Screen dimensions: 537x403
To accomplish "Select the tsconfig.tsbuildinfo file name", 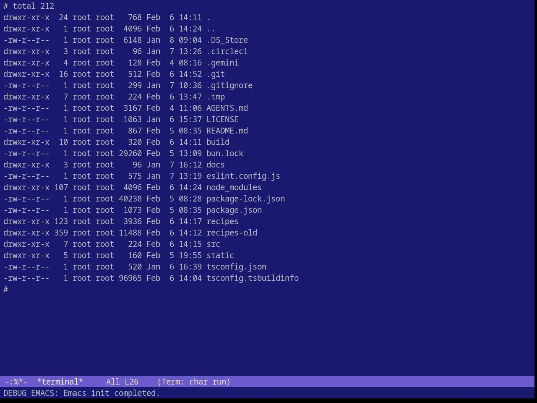I will pyautogui.click(x=253, y=278).
